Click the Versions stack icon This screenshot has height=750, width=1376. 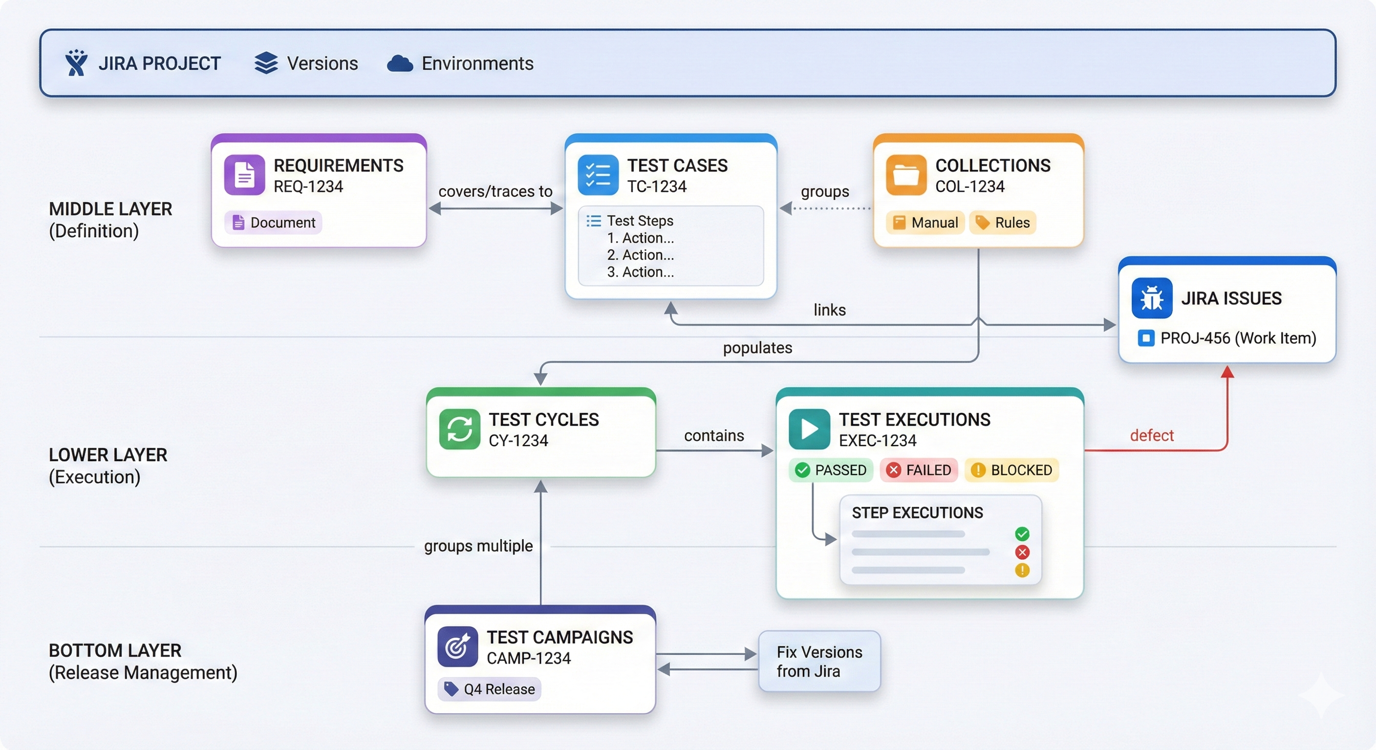[266, 63]
